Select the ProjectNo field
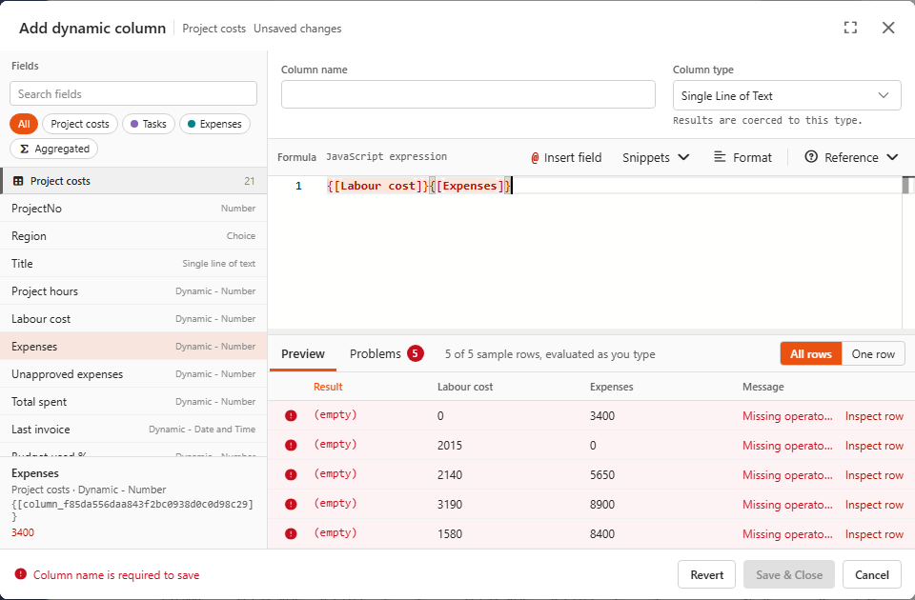Image resolution: width=915 pixels, height=600 pixels. [133, 209]
